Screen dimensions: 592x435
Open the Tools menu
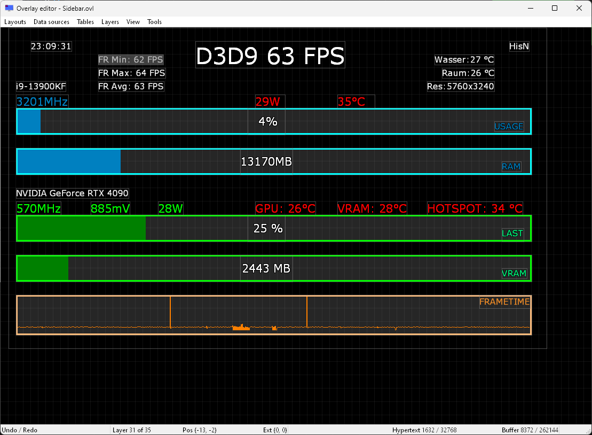pos(154,22)
